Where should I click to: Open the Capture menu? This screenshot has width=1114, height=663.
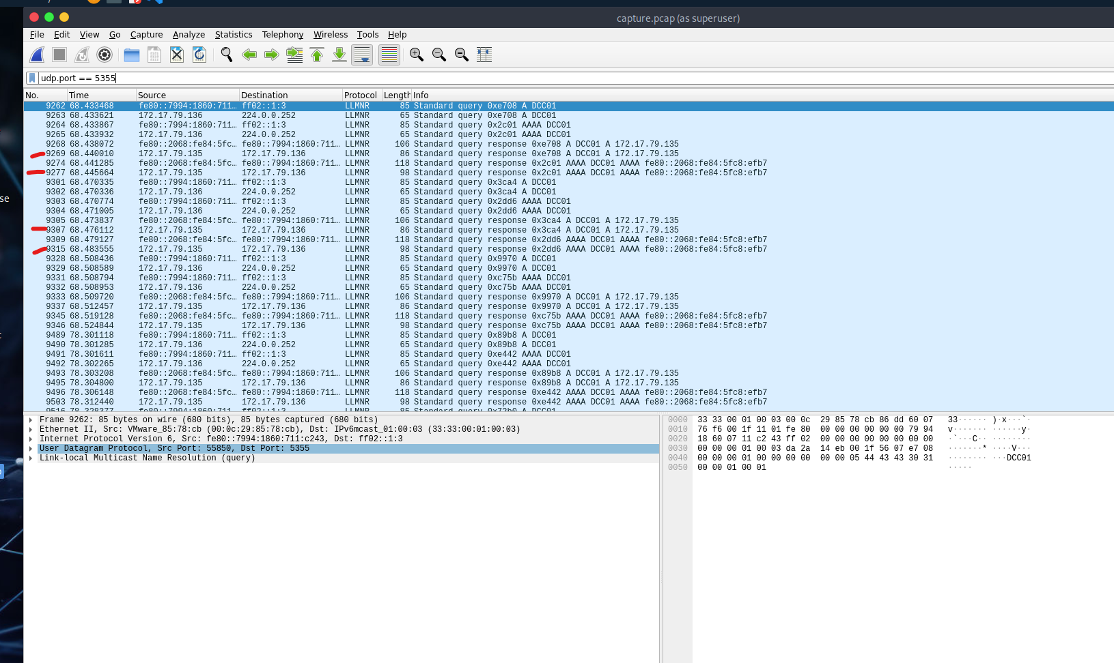(x=147, y=35)
